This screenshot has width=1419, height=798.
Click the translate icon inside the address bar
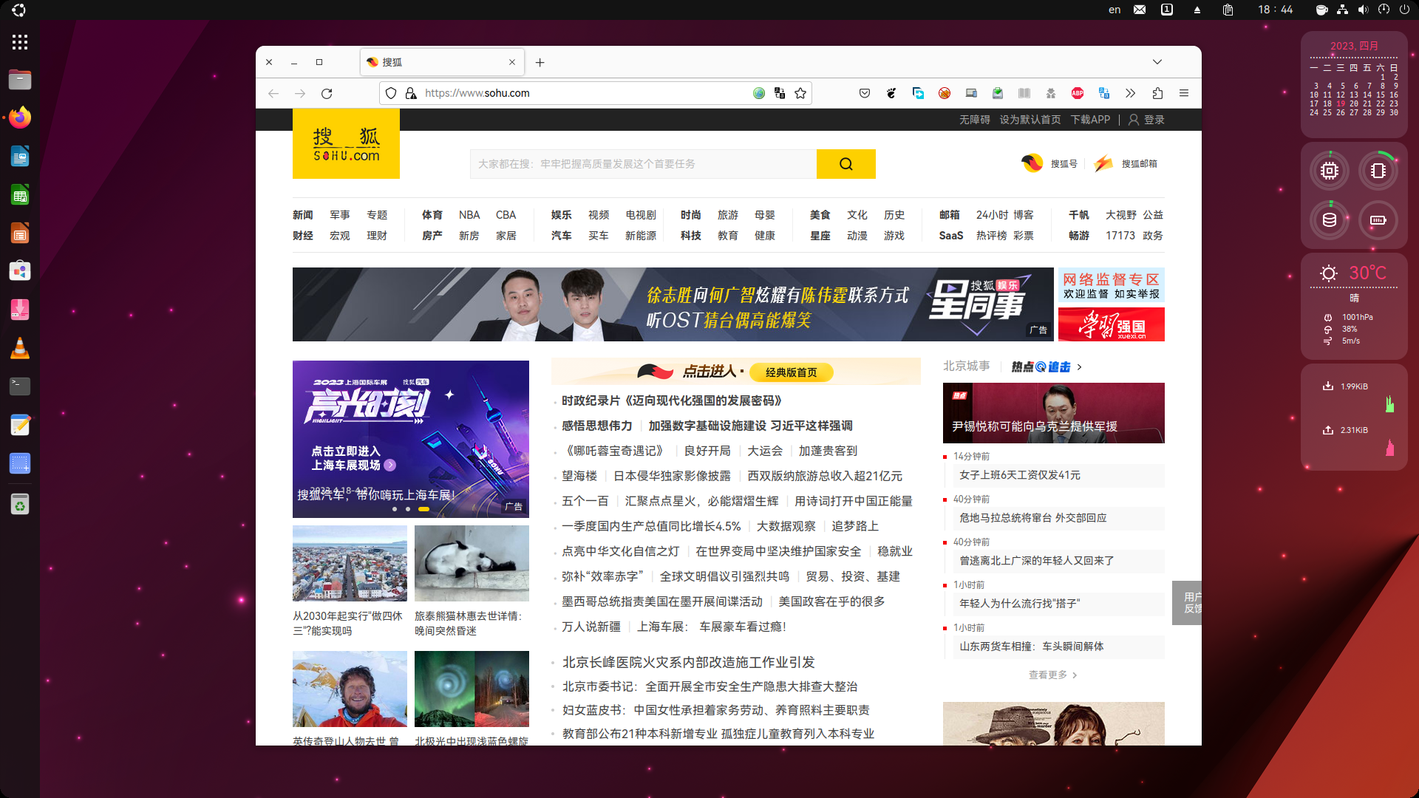pos(780,93)
